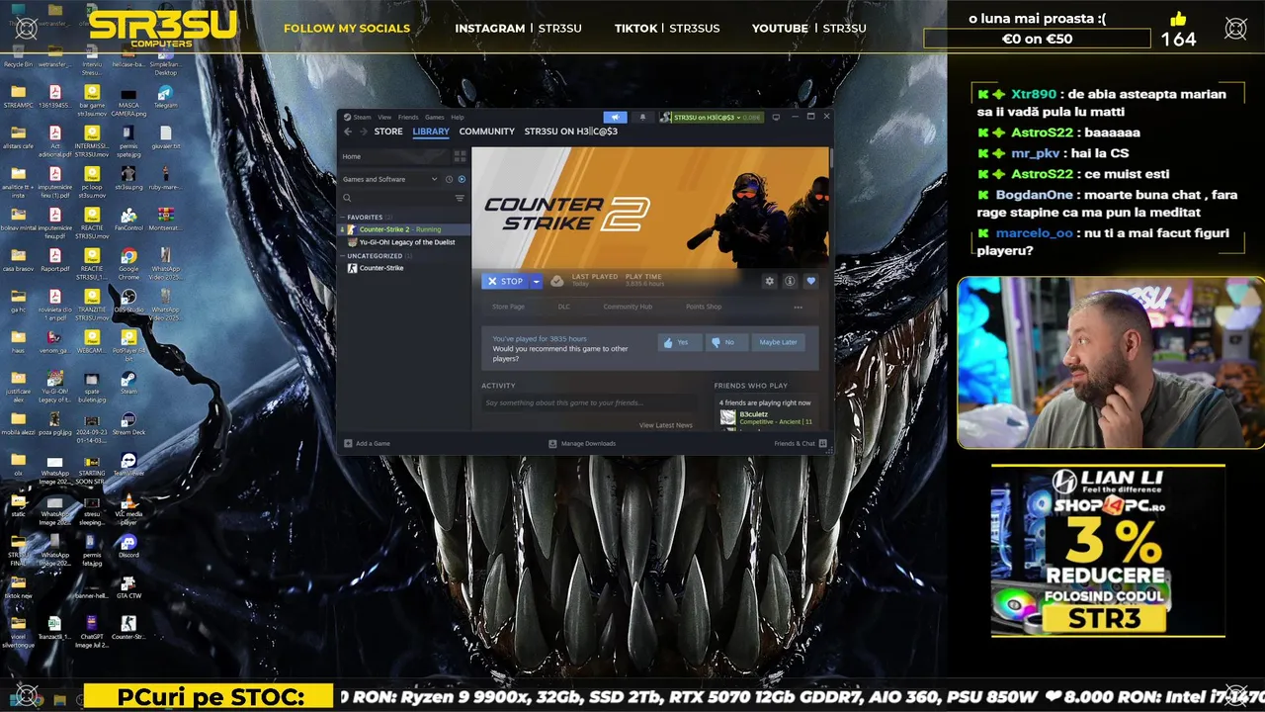1265x712 pixels.
Task: Select the Steam desktop shortcut
Action: coord(128,383)
